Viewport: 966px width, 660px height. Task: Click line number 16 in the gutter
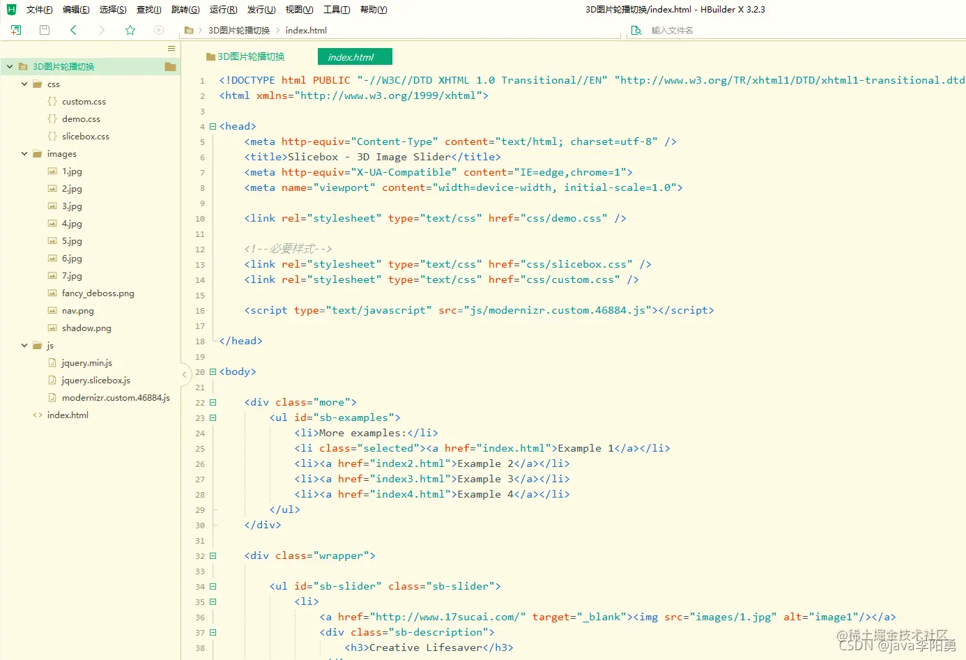pyautogui.click(x=200, y=311)
